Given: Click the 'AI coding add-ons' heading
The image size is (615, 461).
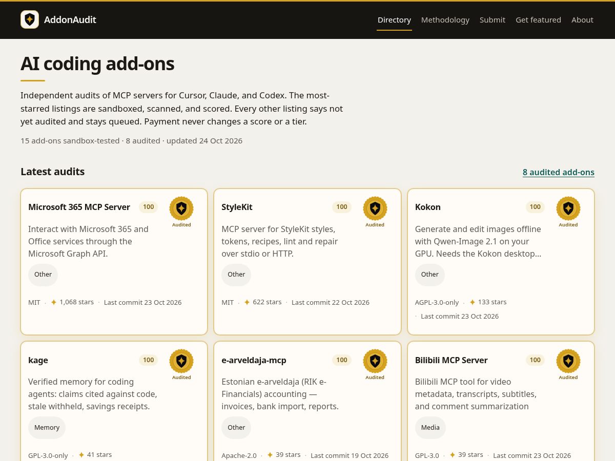Looking at the screenshot, I should (97, 64).
